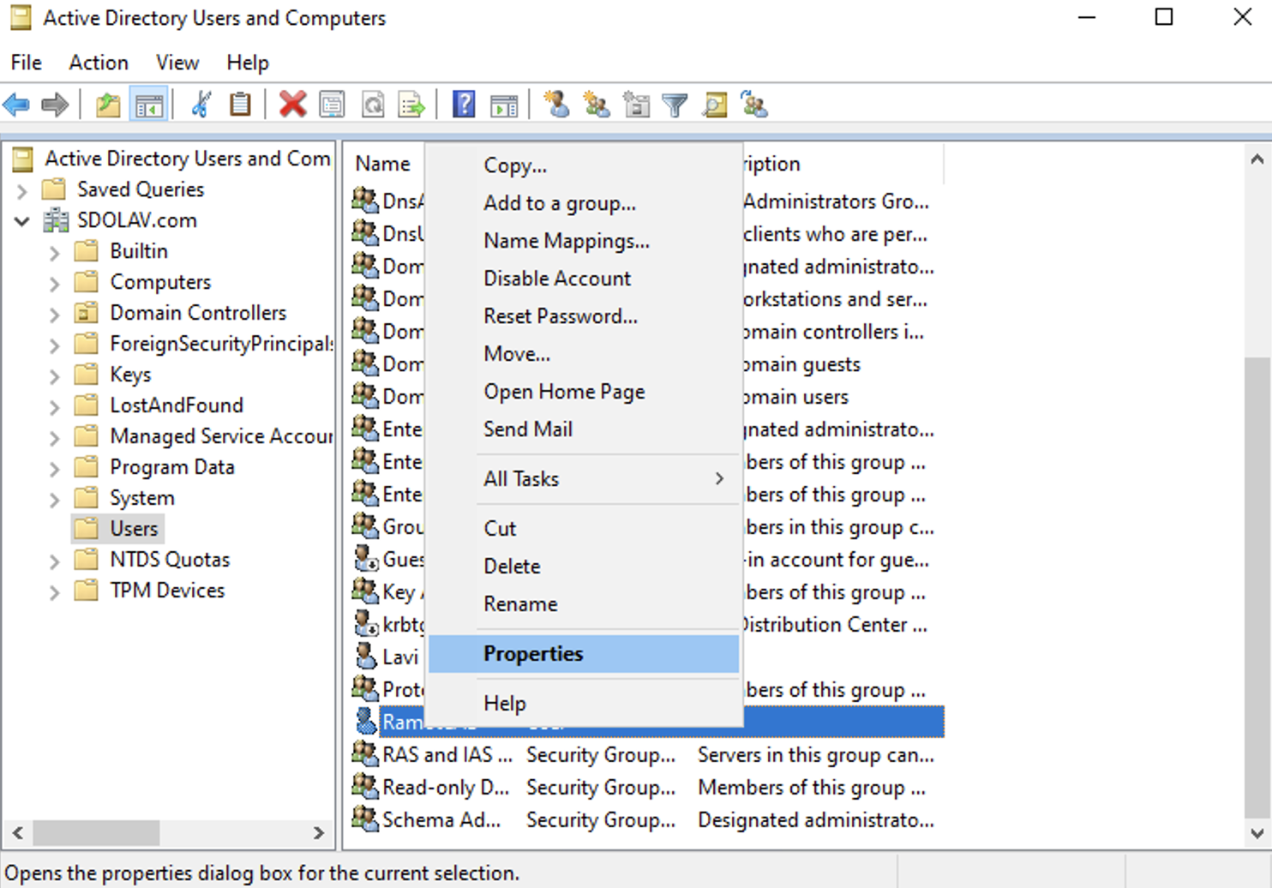Click the Forward arrow in the toolbar
This screenshot has width=1272, height=888.
55,105
